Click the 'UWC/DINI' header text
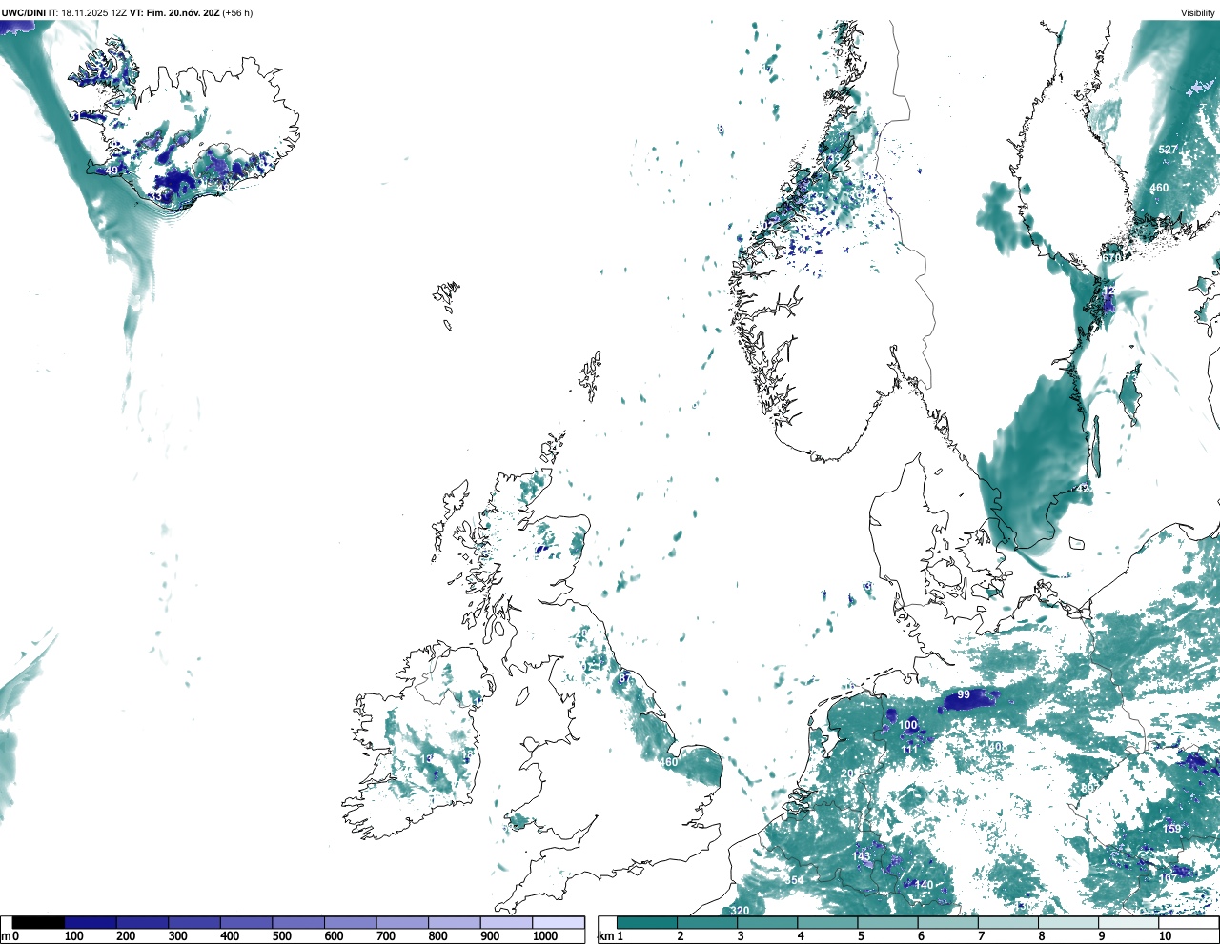Screen dimensions: 1220x944 pyautogui.click(x=24, y=12)
